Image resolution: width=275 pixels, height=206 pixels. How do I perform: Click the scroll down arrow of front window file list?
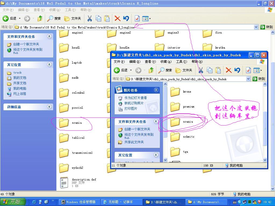click(265, 160)
